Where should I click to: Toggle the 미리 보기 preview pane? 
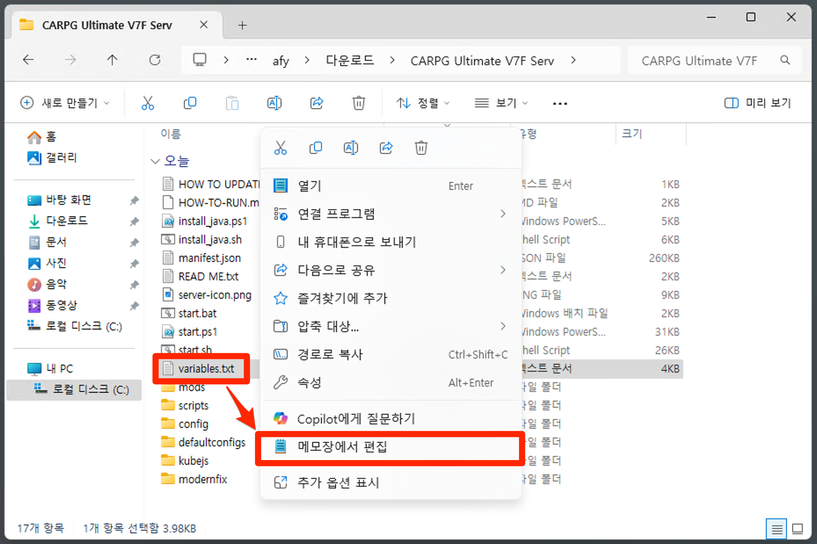pos(758,103)
